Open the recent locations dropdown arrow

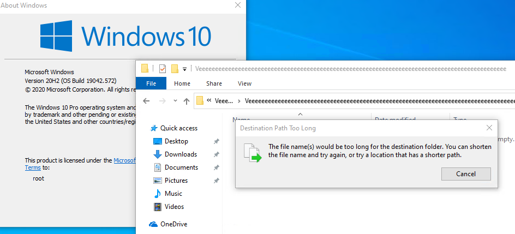(175, 101)
